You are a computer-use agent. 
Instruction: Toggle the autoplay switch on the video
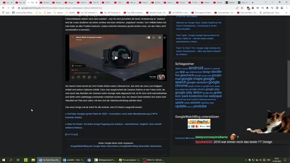click(148, 37)
